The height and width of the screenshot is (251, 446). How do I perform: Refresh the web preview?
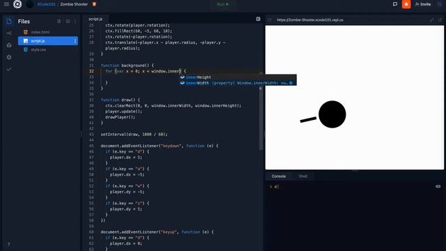[x=270, y=20]
